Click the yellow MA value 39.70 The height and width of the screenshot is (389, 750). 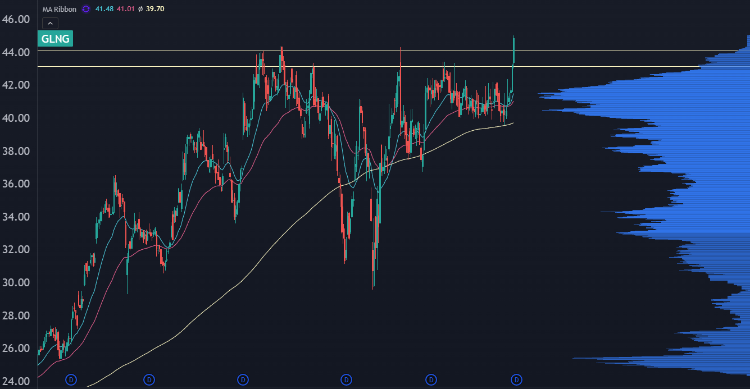click(154, 9)
